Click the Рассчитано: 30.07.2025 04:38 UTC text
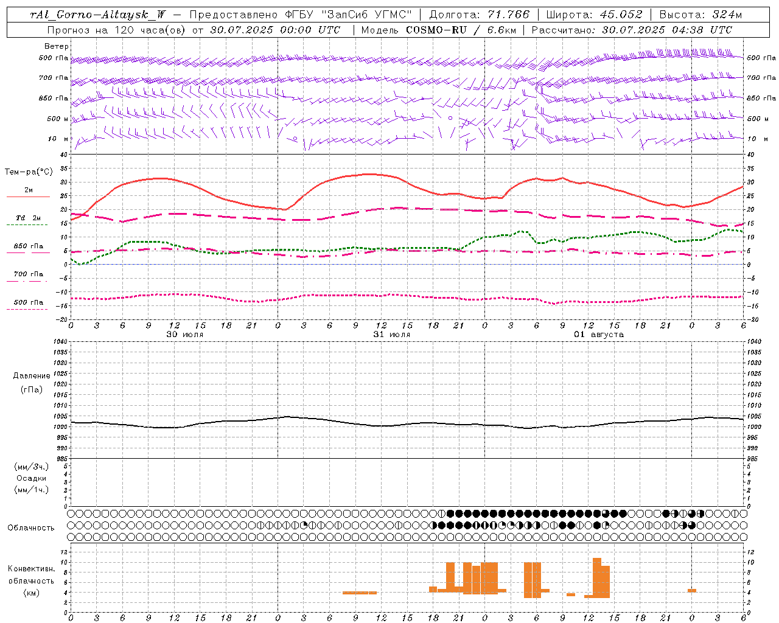This screenshot has width=779, height=623. tap(632, 30)
